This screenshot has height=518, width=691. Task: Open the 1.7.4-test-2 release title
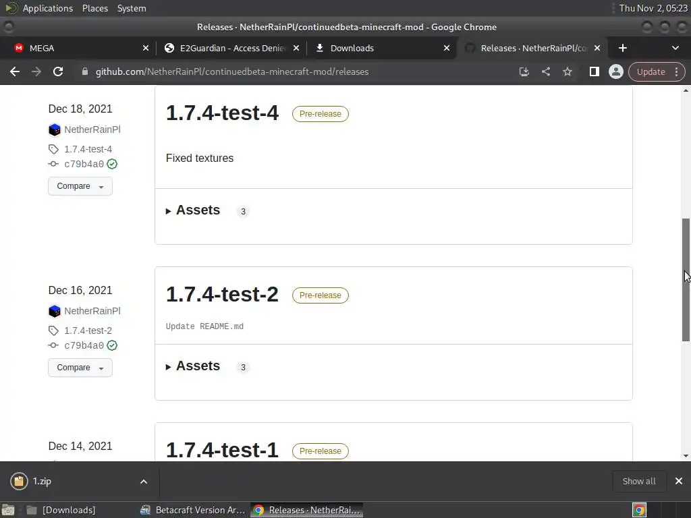(x=222, y=294)
